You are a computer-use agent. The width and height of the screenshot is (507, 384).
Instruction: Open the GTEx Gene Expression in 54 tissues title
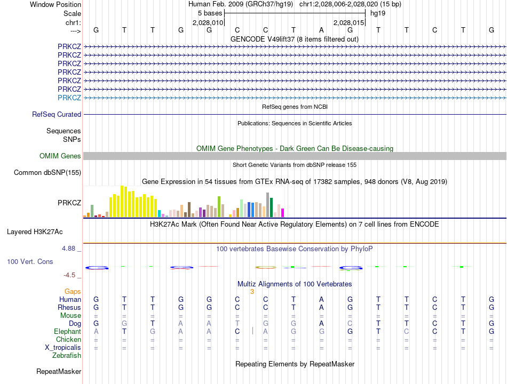tap(295, 182)
